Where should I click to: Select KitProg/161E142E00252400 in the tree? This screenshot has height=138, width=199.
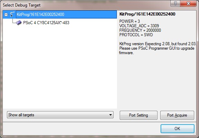pos(40,14)
